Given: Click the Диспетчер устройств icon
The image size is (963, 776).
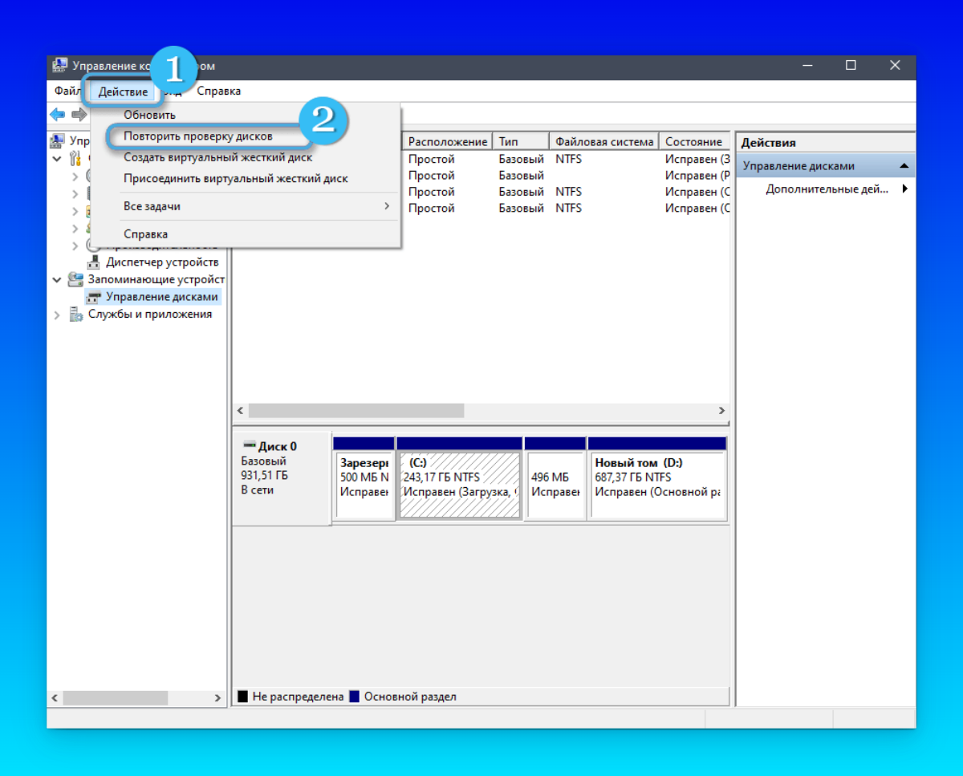Looking at the screenshot, I should [94, 262].
